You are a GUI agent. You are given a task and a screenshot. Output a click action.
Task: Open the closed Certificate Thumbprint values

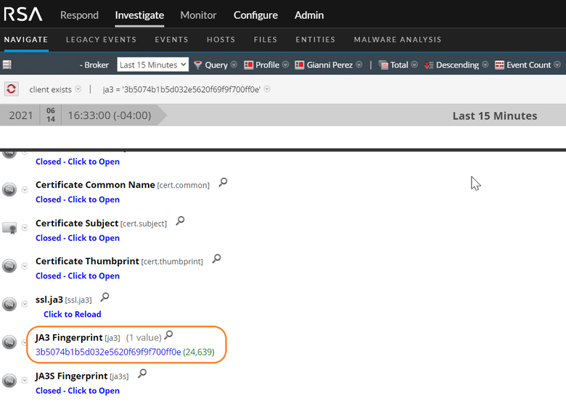pyautogui.click(x=78, y=276)
